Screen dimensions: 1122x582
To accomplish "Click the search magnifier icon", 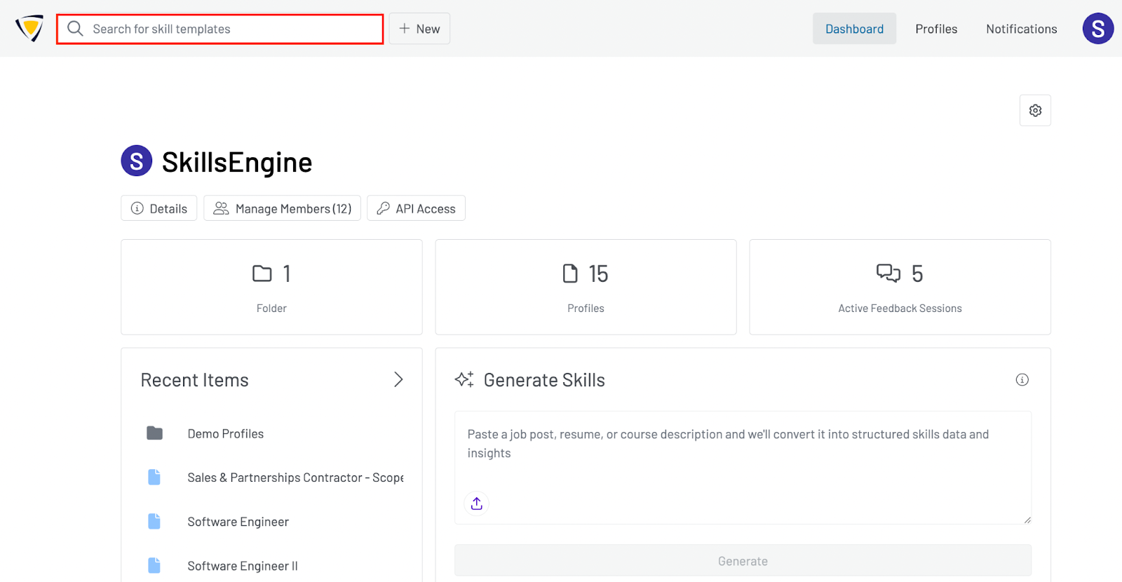I will [75, 29].
